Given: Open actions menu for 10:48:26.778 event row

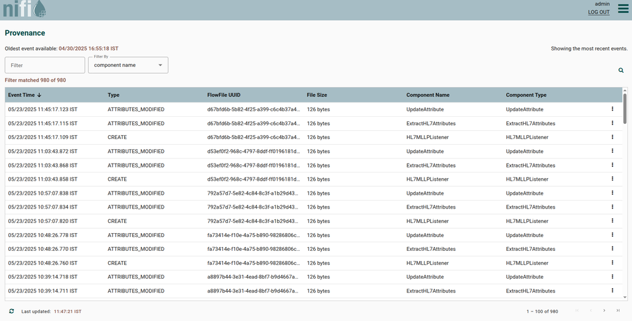Looking at the screenshot, I should tap(612, 235).
